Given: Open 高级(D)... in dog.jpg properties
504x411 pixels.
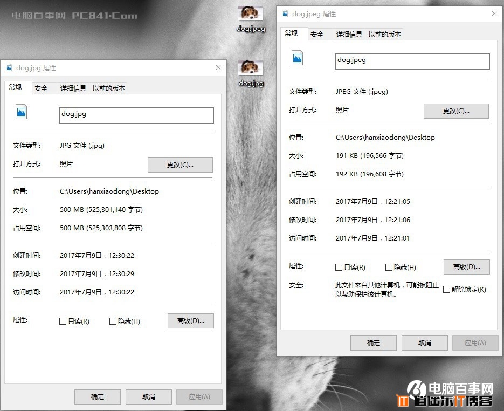Looking at the screenshot, I should (191, 321).
